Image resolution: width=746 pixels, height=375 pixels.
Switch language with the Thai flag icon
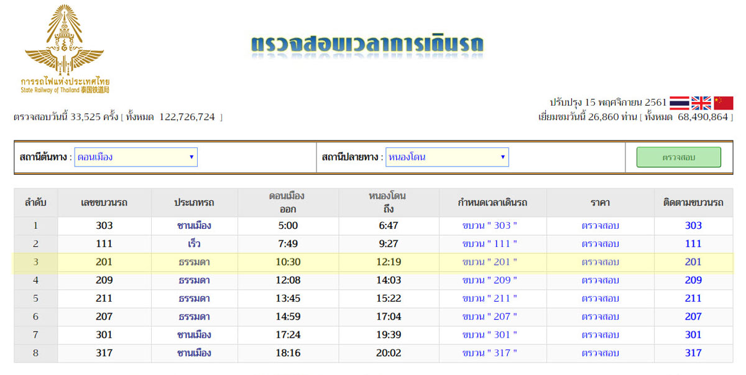pyautogui.click(x=679, y=103)
